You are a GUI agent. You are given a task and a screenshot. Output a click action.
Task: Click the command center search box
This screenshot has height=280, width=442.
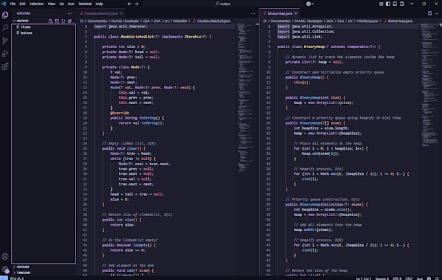click(223, 4)
